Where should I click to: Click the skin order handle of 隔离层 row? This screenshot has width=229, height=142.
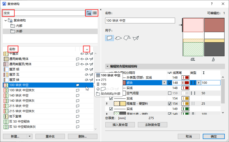click(x=107, y=104)
